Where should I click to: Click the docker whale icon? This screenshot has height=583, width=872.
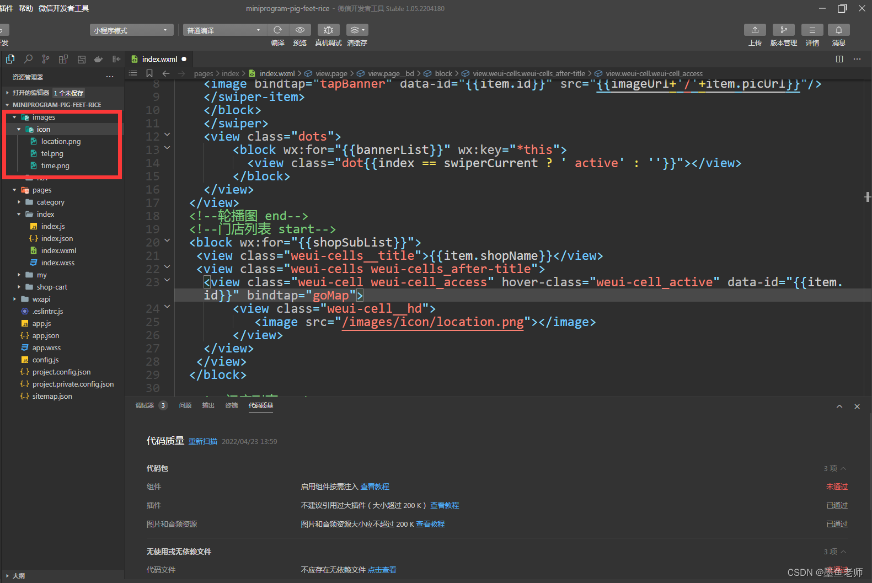coord(99,59)
